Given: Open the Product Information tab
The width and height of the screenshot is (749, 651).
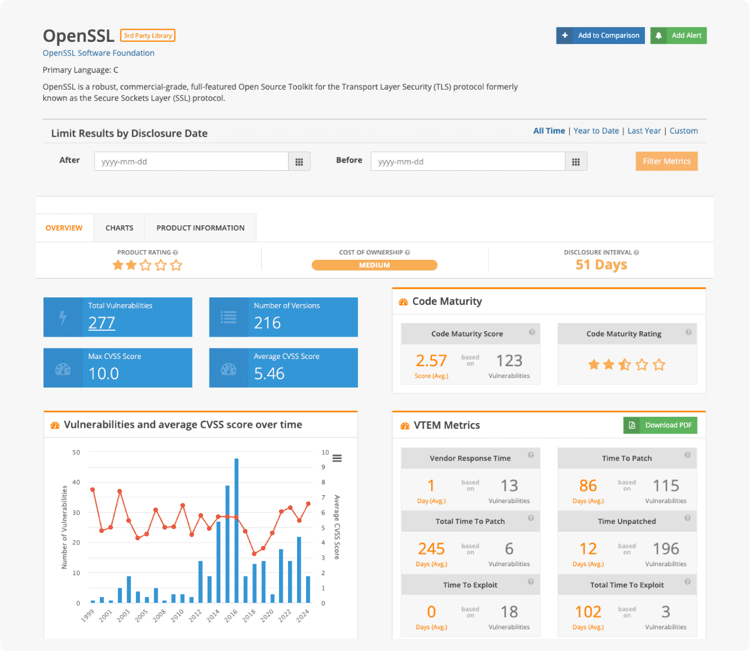Looking at the screenshot, I should 201,228.
